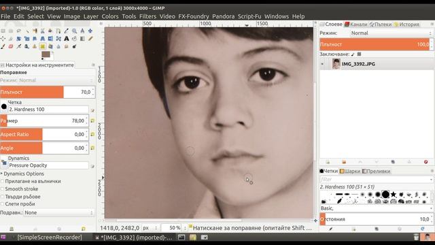Select the Perspective tool
This screenshot has height=245, width=435.
(x=42, y=39)
